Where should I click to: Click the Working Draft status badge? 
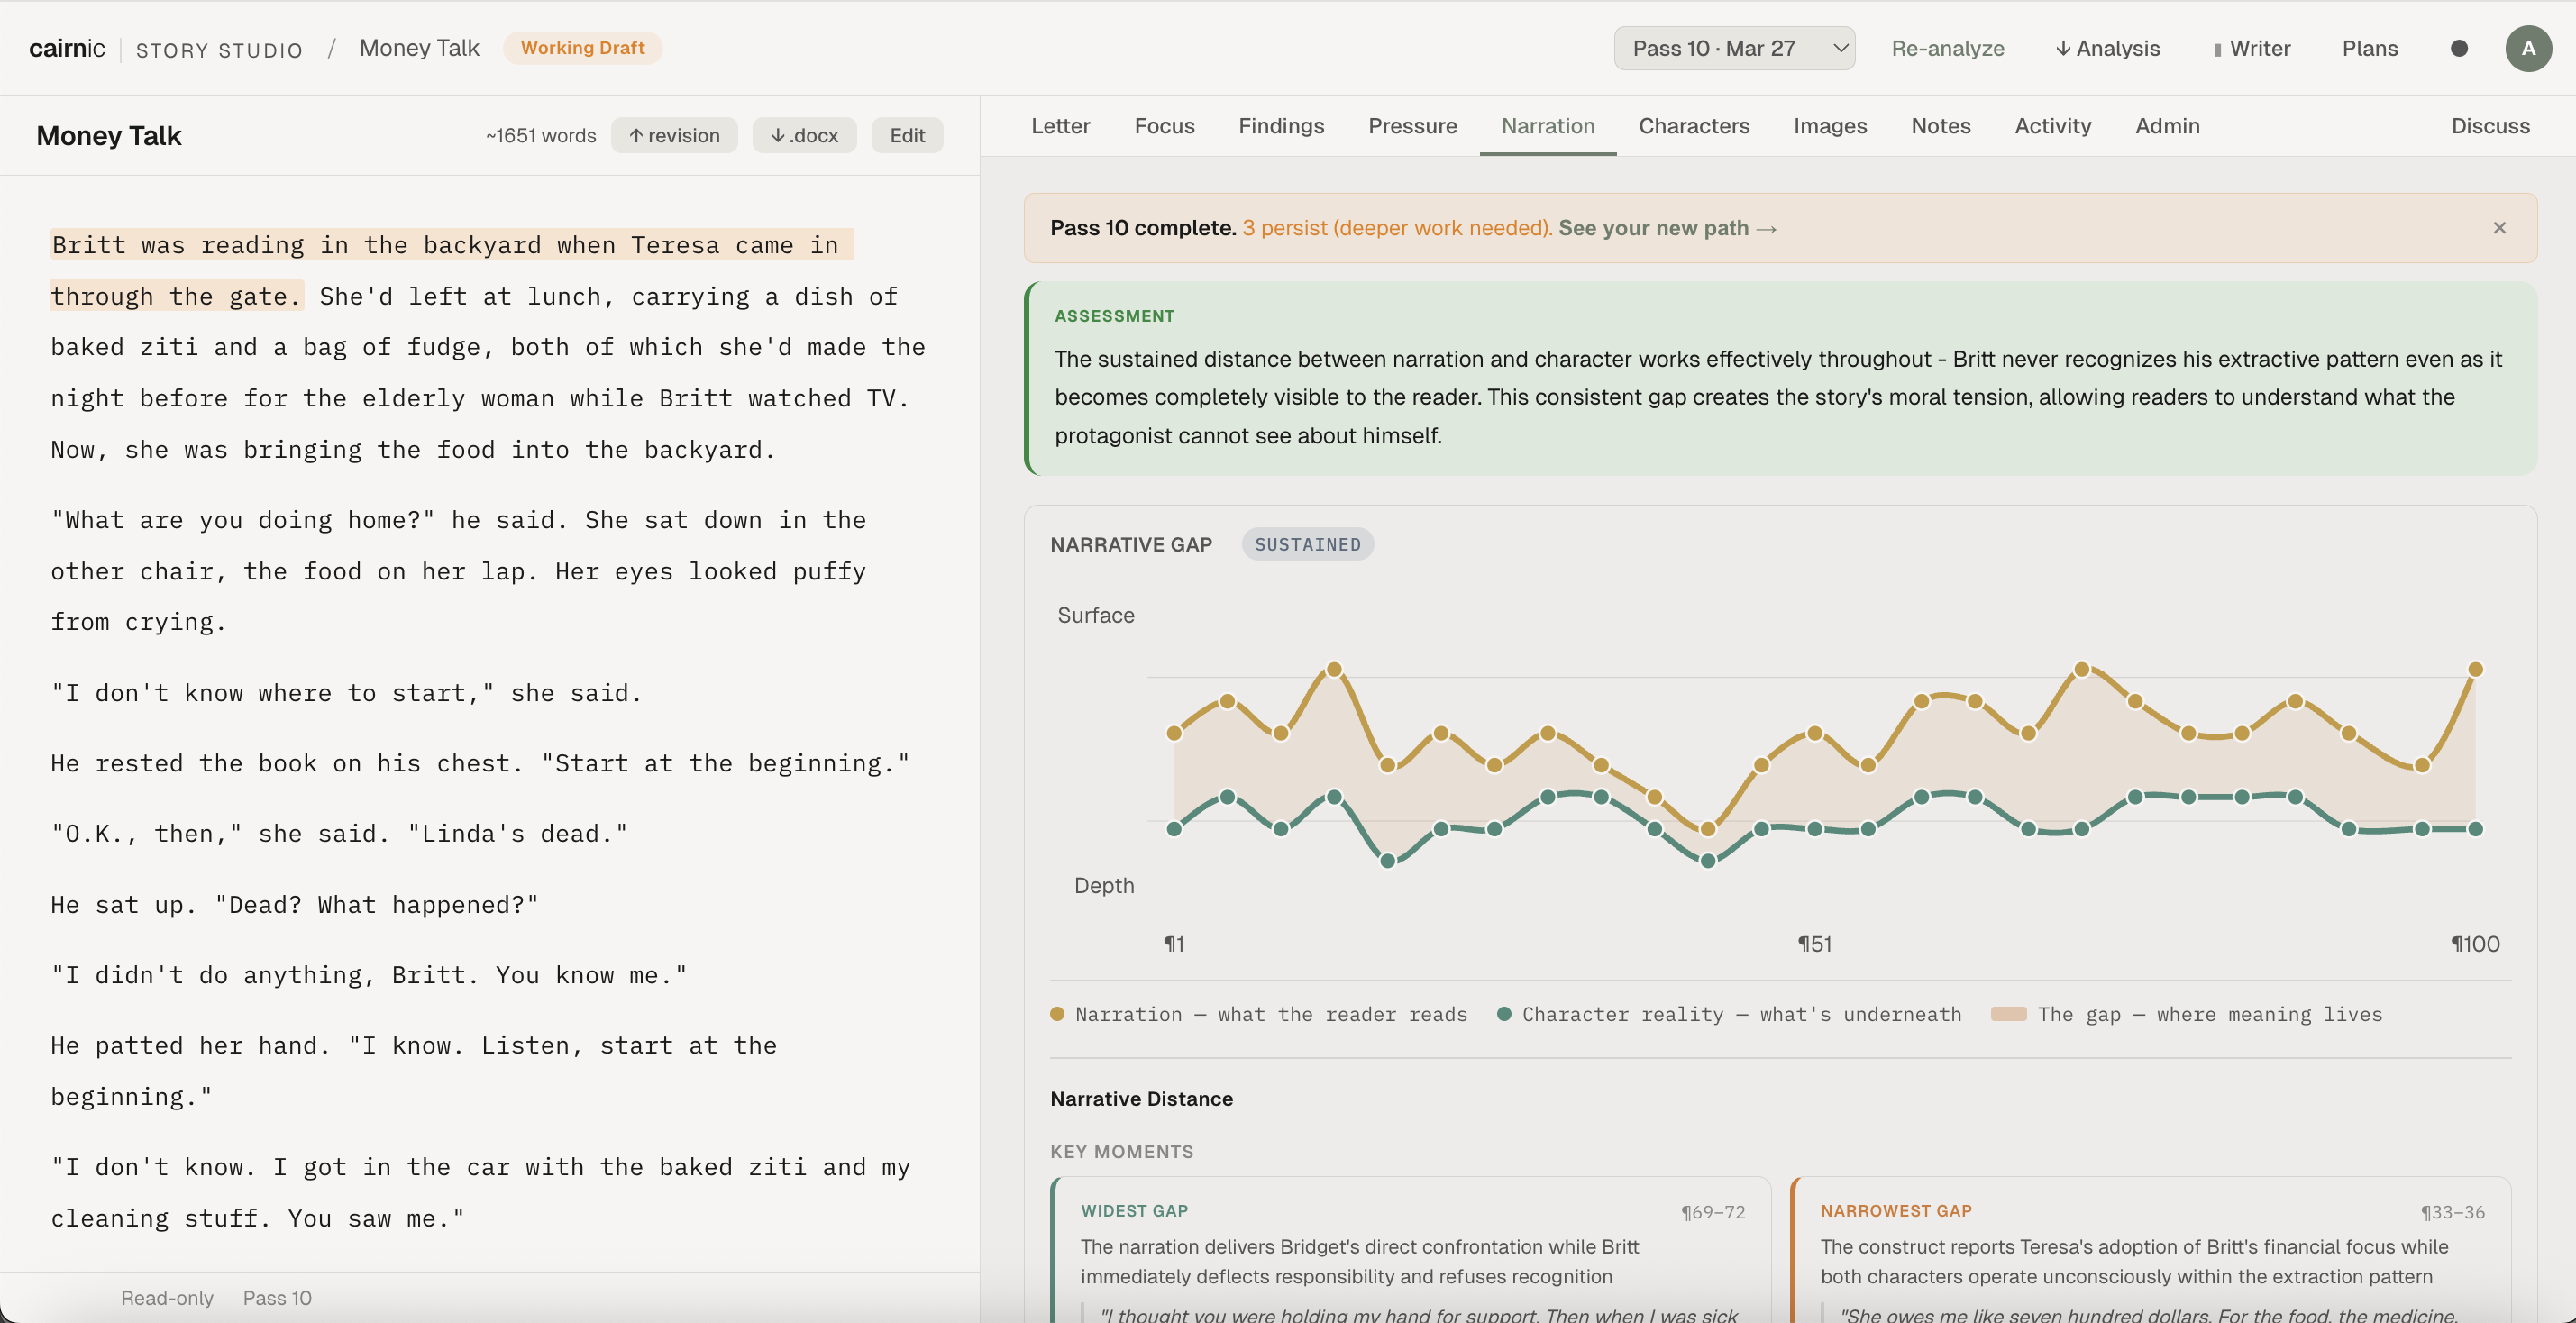[x=582, y=48]
